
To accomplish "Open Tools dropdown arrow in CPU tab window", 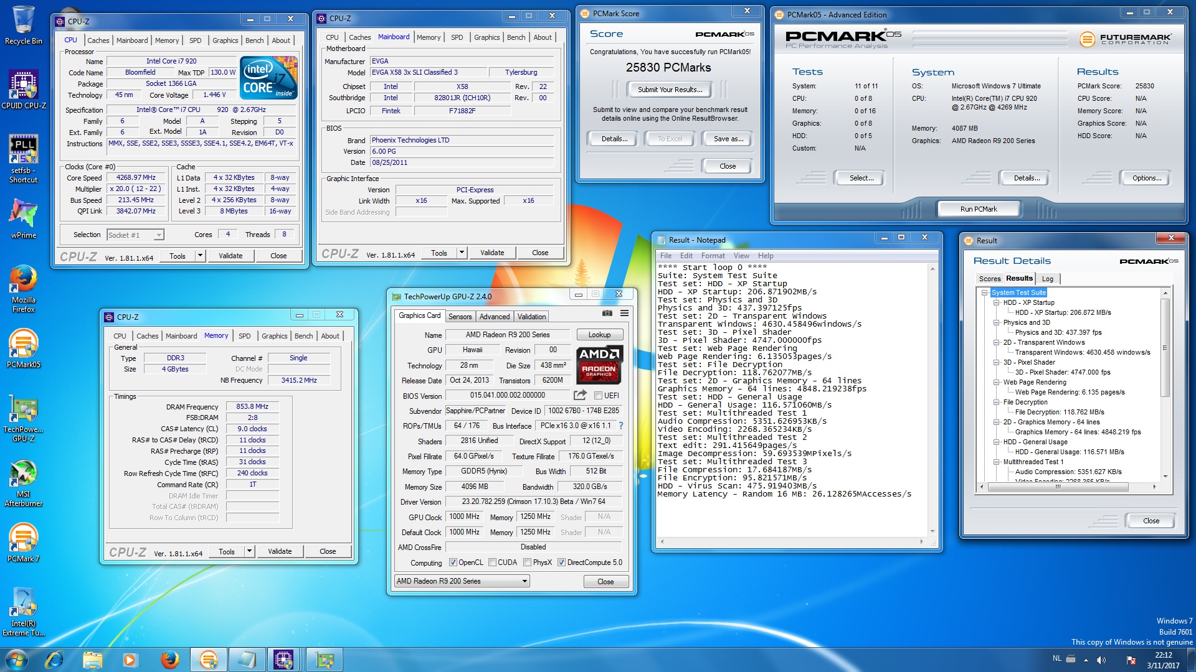I will pyautogui.click(x=200, y=256).
